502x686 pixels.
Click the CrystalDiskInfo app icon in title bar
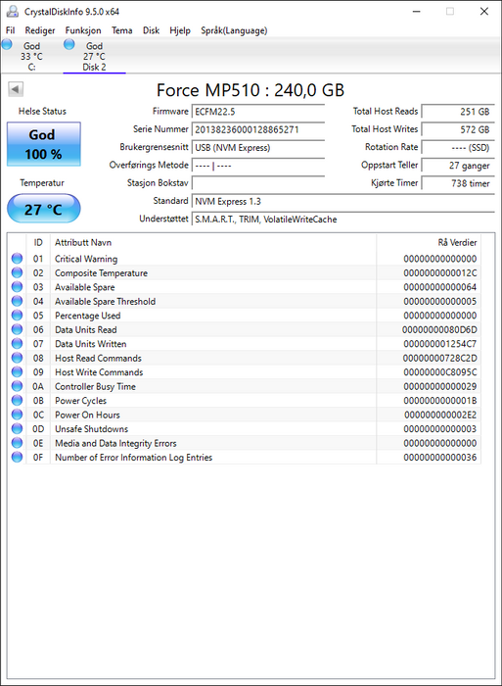pyautogui.click(x=13, y=12)
